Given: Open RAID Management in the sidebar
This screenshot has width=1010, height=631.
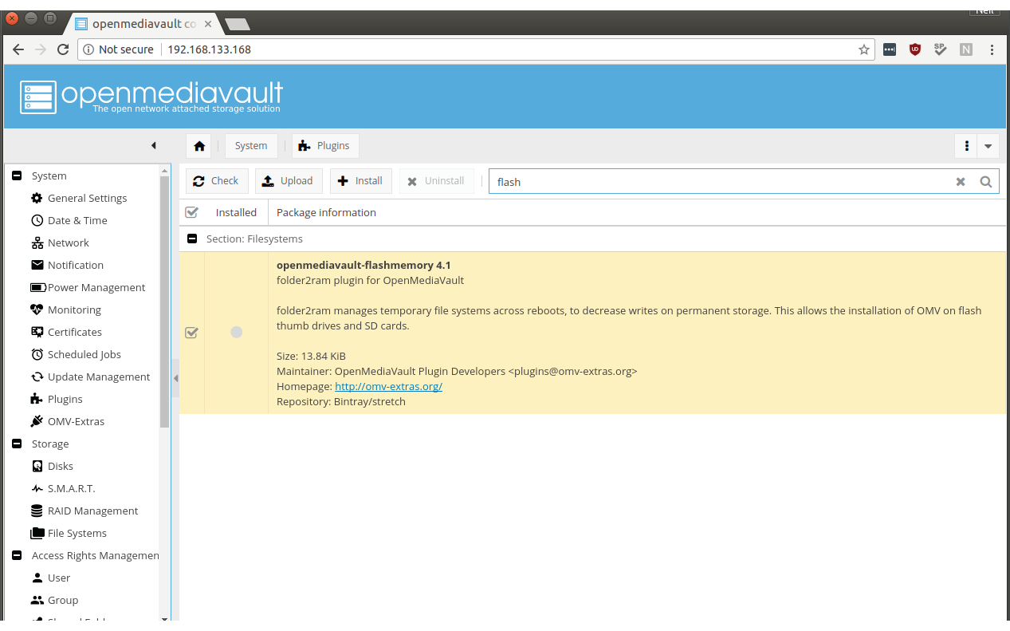Looking at the screenshot, I should coord(92,511).
